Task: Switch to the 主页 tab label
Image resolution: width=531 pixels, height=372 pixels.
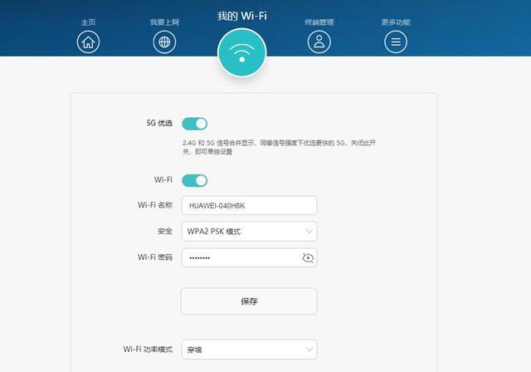Action: pyautogui.click(x=88, y=22)
